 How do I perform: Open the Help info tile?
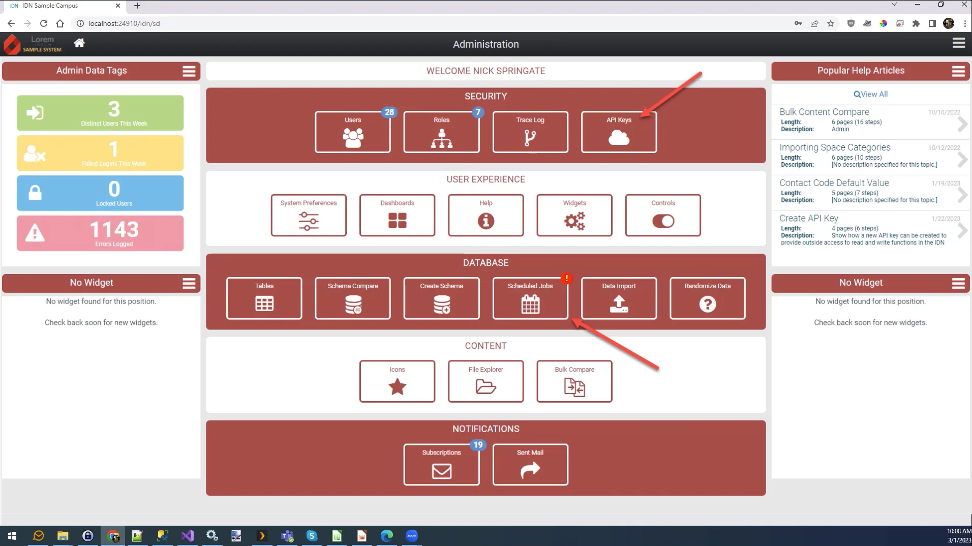[485, 215]
